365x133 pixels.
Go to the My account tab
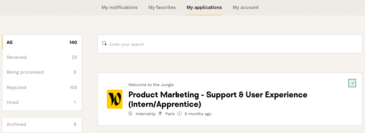tap(246, 7)
